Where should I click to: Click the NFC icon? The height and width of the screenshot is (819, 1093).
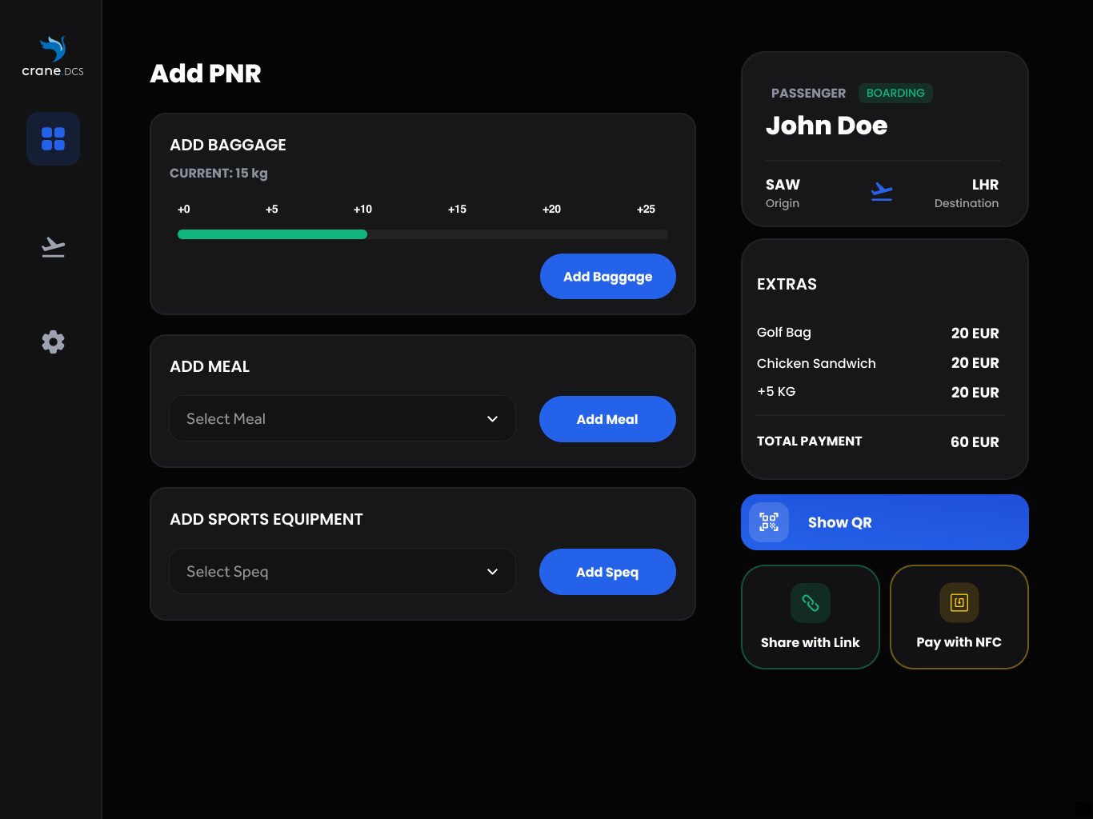tap(959, 603)
